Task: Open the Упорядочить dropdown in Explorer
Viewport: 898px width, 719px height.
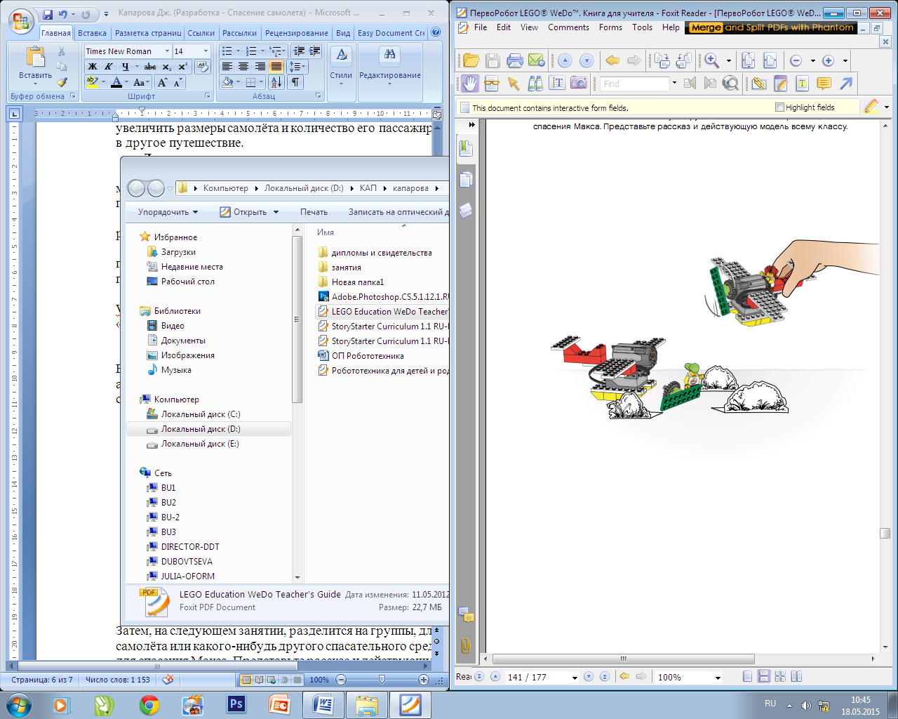Action: click(168, 212)
